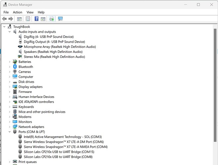The width and height of the screenshot is (218, 165).
Task: Click the Keyboards category icon
Action: click(x=15, y=106)
